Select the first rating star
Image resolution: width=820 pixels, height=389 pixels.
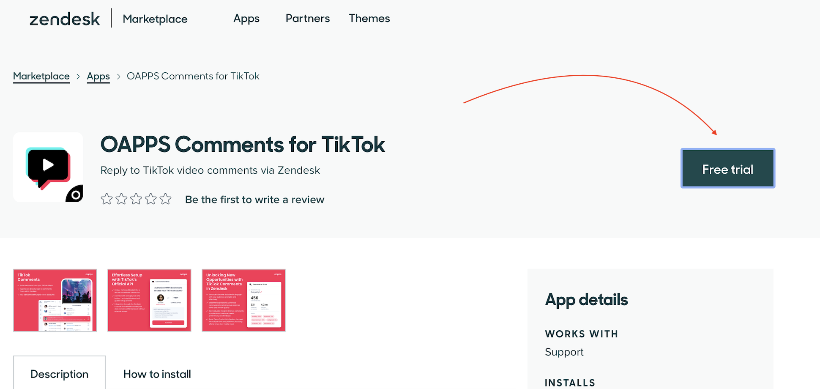coord(107,199)
